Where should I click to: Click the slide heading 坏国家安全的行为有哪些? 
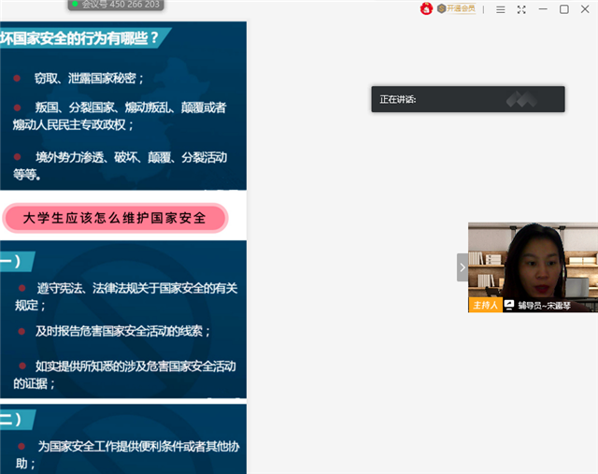[x=86, y=38]
